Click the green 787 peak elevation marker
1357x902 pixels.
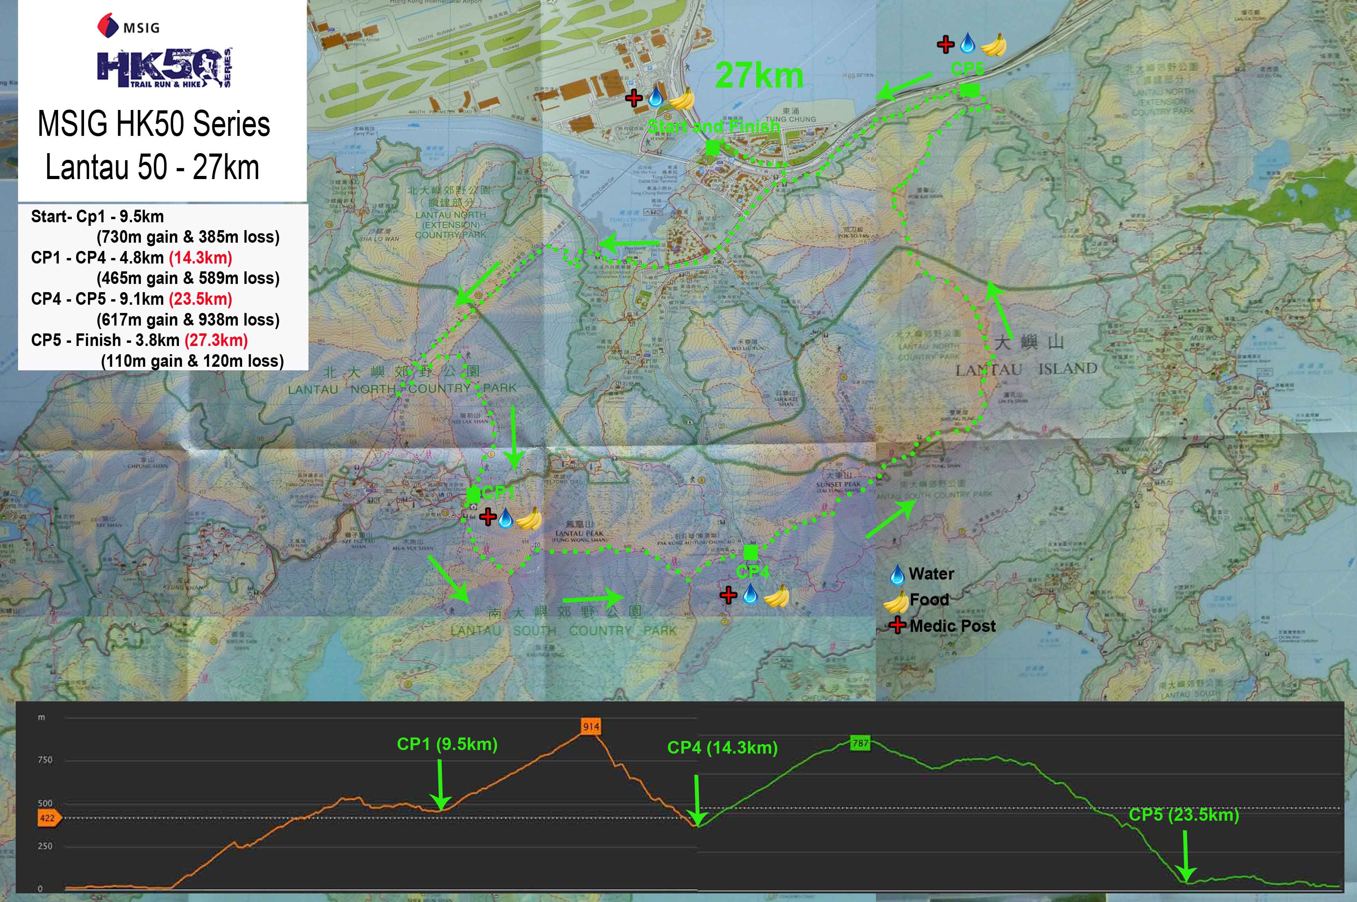point(861,743)
